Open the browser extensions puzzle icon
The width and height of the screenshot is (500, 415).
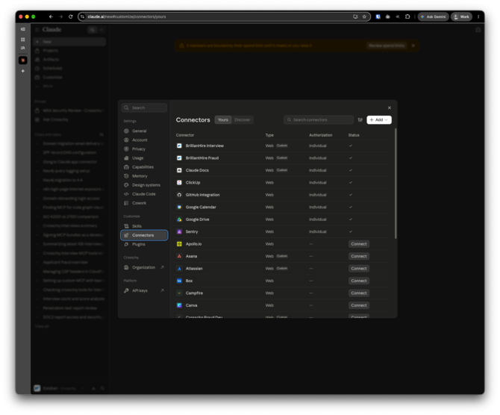tap(407, 16)
